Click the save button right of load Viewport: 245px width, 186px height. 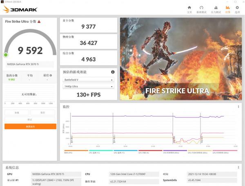pos(42,113)
